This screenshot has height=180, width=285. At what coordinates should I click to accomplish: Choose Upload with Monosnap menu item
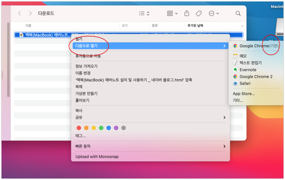coord(97,157)
